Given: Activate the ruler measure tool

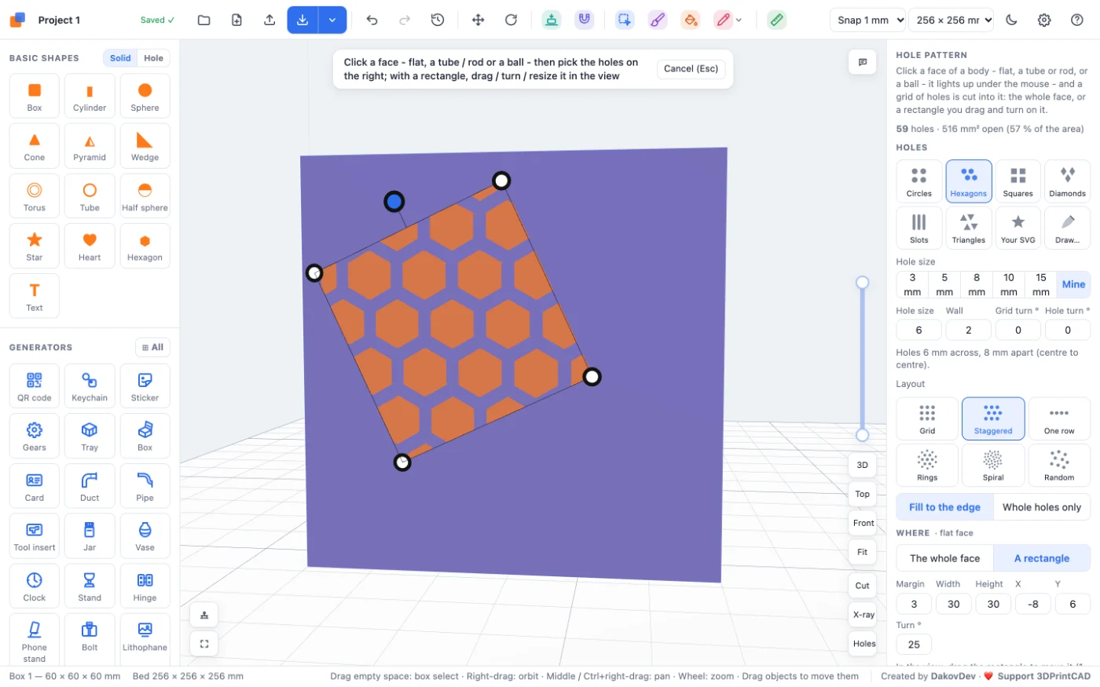Looking at the screenshot, I should tap(776, 20).
